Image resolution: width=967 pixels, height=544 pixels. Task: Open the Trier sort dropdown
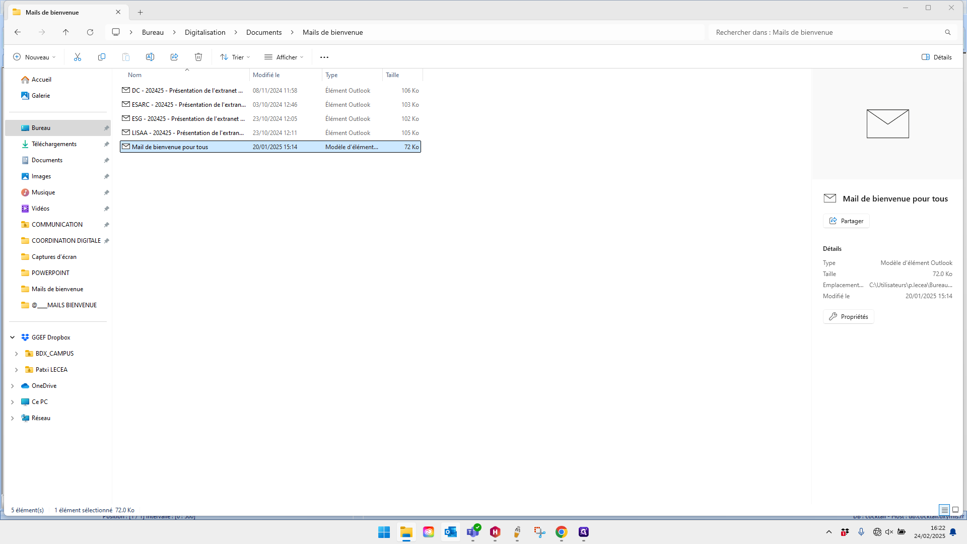tap(235, 57)
